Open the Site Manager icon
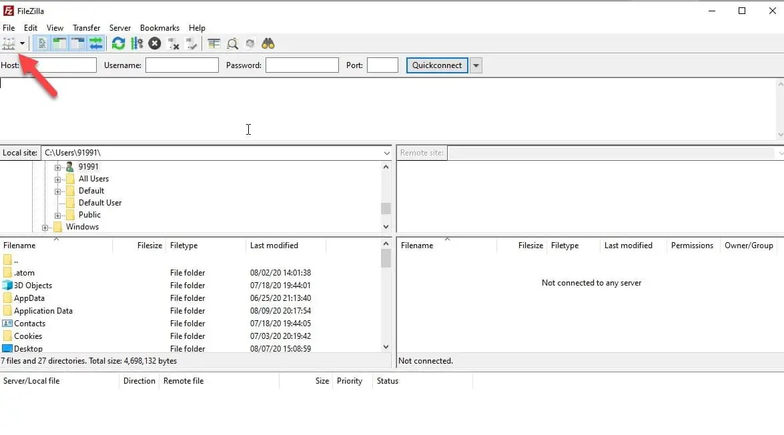The width and height of the screenshot is (784, 435). [x=9, y=43]
